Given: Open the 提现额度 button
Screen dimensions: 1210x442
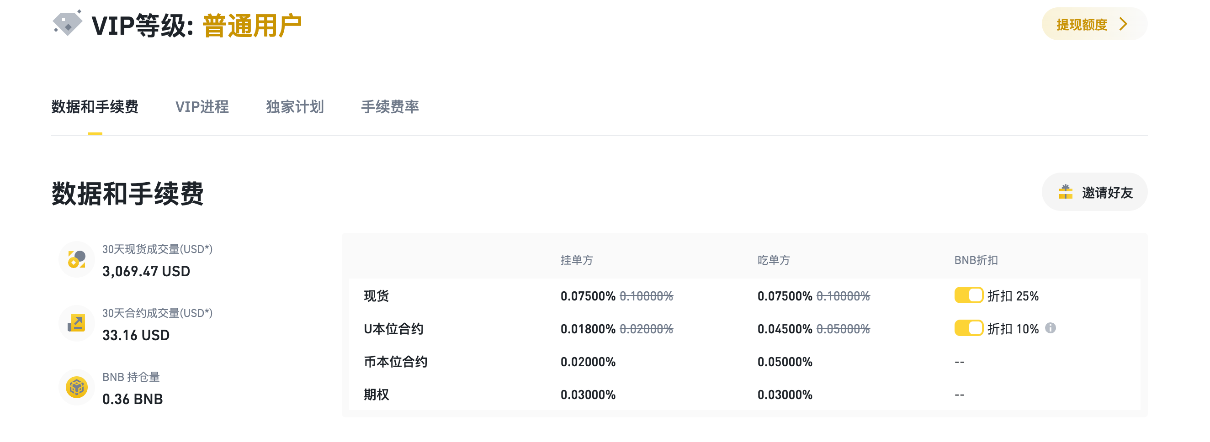Looking at the screenshot, I should coord(1094,24).
